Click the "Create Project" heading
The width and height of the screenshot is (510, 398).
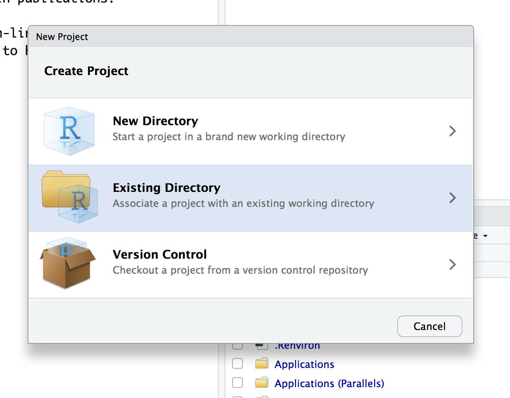coord(86,71)
